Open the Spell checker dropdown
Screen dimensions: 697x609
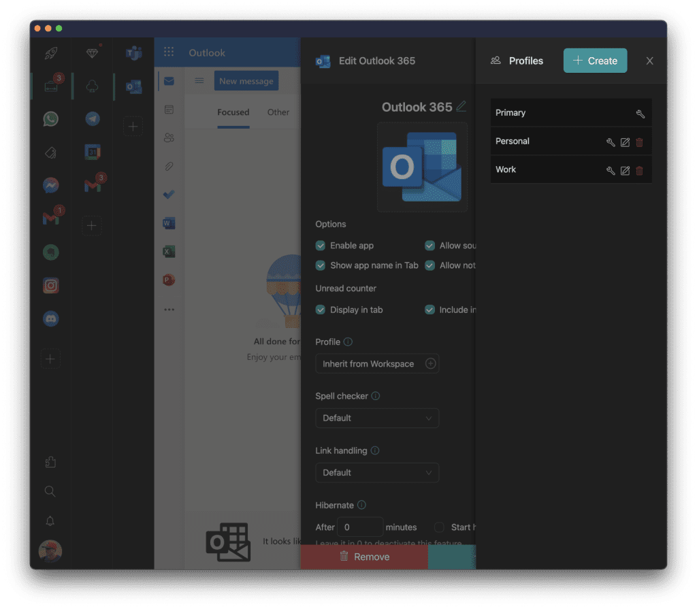pos(377,418)
